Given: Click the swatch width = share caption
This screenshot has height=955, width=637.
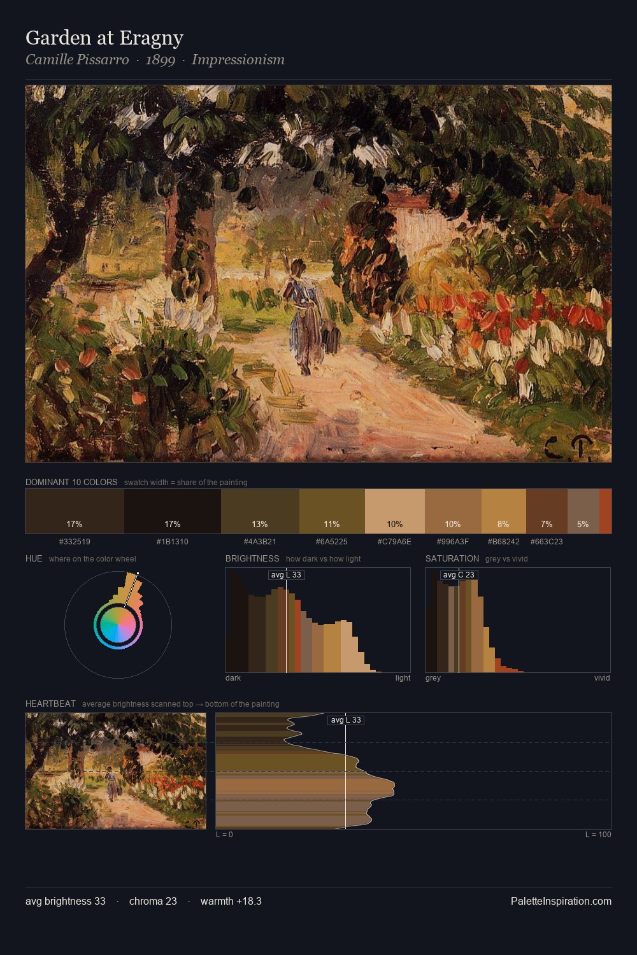Looking at the screenshot, I should click(186, 483).
